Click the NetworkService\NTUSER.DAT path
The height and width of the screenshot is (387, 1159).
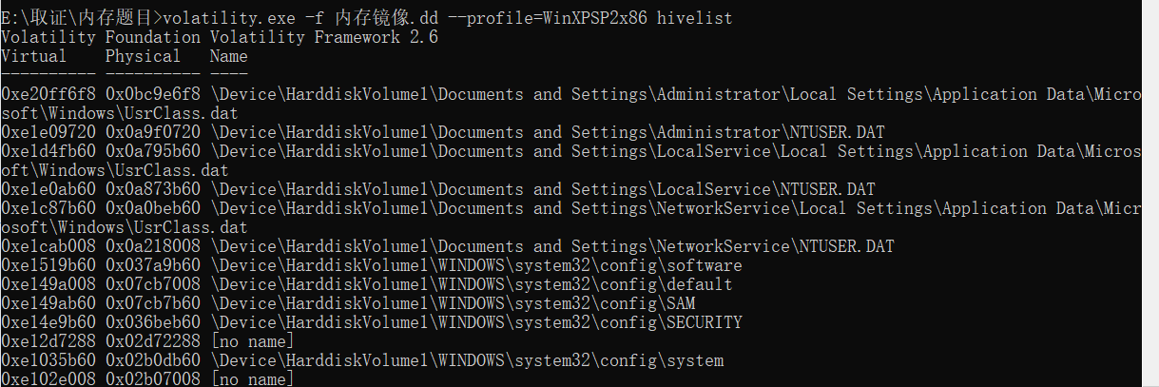pyautogui.click(x=552, y=246)
